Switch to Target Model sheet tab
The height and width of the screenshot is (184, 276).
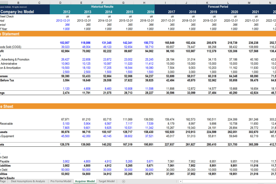pos(107,181)
